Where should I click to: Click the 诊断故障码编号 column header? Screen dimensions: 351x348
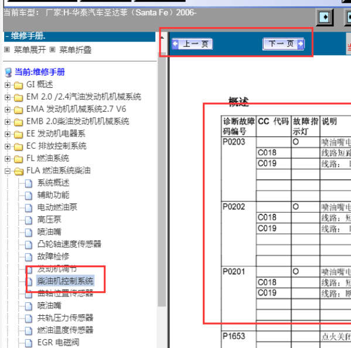click(238, 126)
